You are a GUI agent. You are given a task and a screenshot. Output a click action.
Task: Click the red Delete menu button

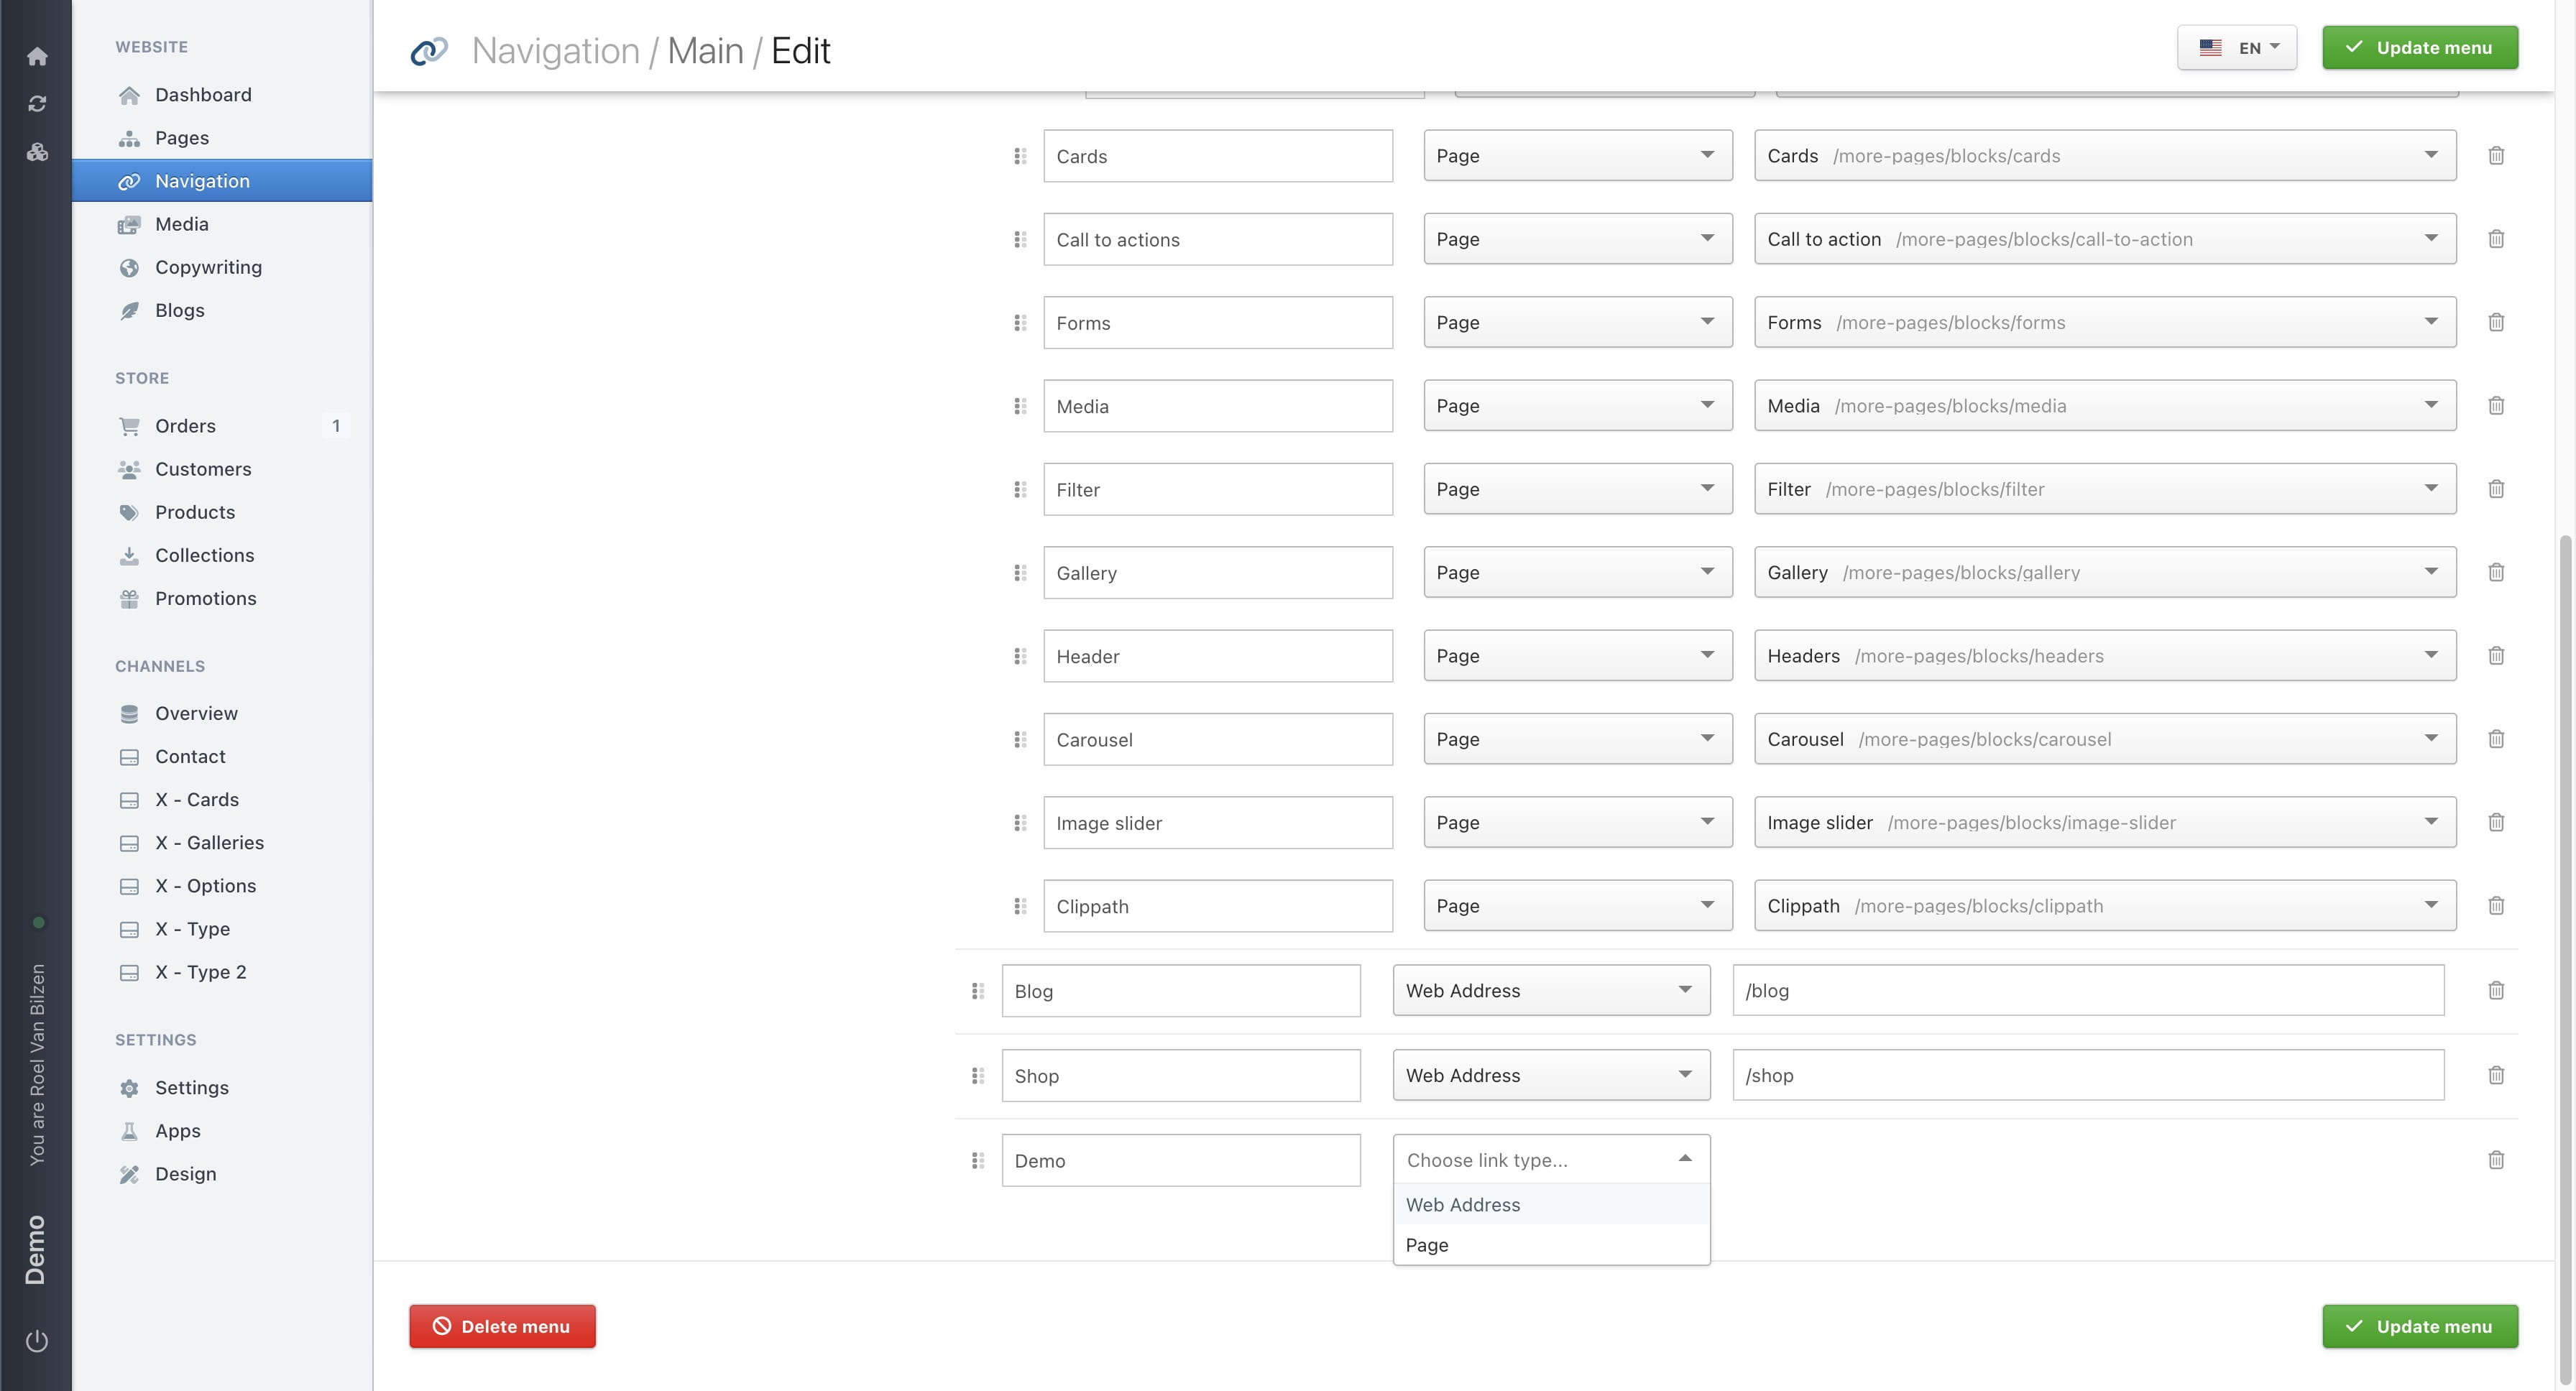pos(502,1326)
